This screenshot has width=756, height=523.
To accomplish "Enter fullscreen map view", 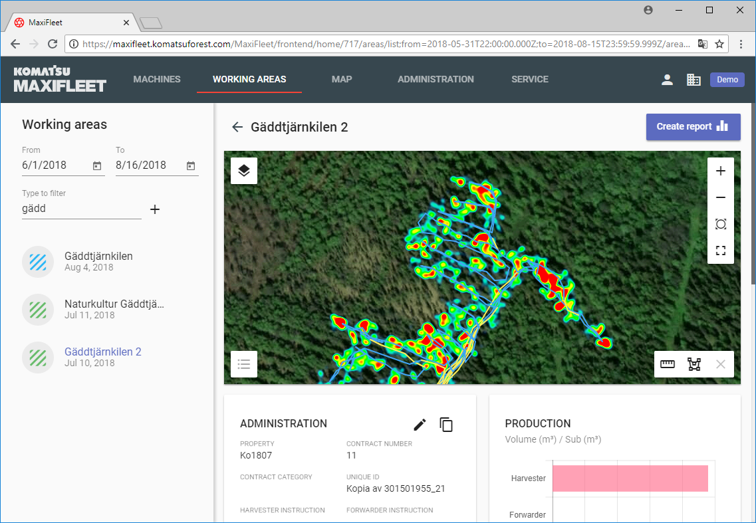I will click(x=720, y=251).
